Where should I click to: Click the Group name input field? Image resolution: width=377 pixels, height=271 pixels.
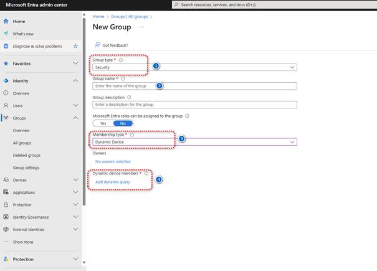[x=194, y=86]
